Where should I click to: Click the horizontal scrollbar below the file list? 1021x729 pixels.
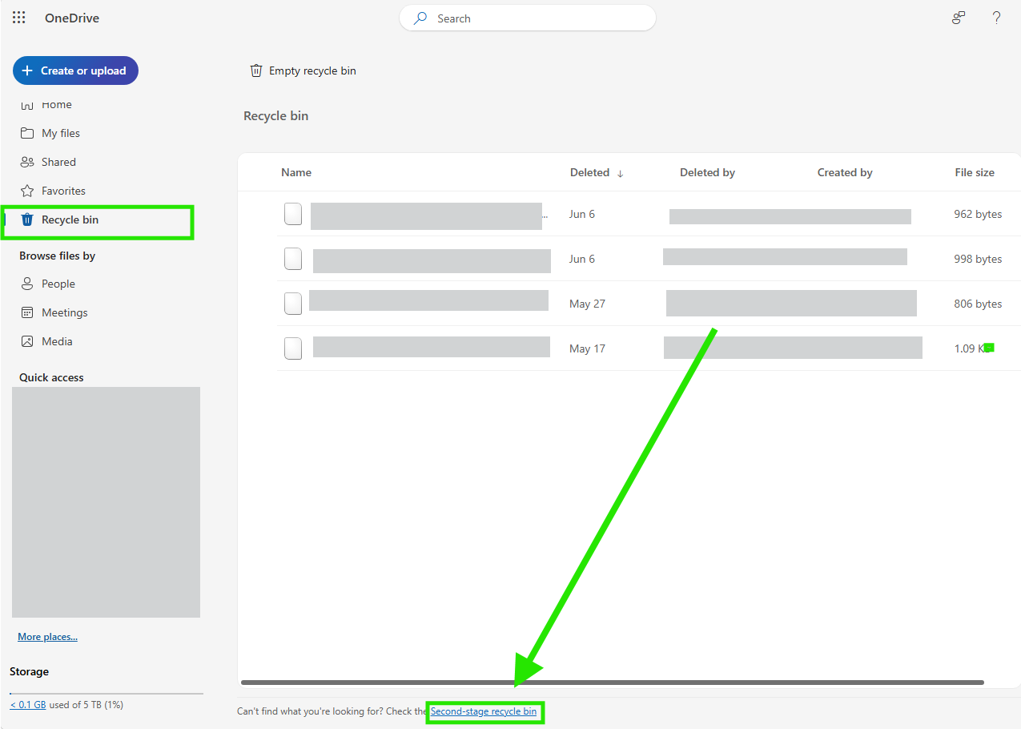coord(613,683)
